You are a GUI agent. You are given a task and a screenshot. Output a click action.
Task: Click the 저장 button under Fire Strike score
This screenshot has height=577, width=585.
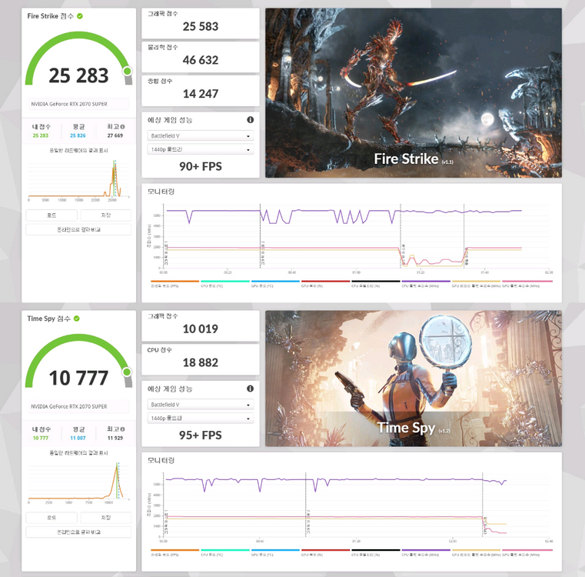pos(105,215)
